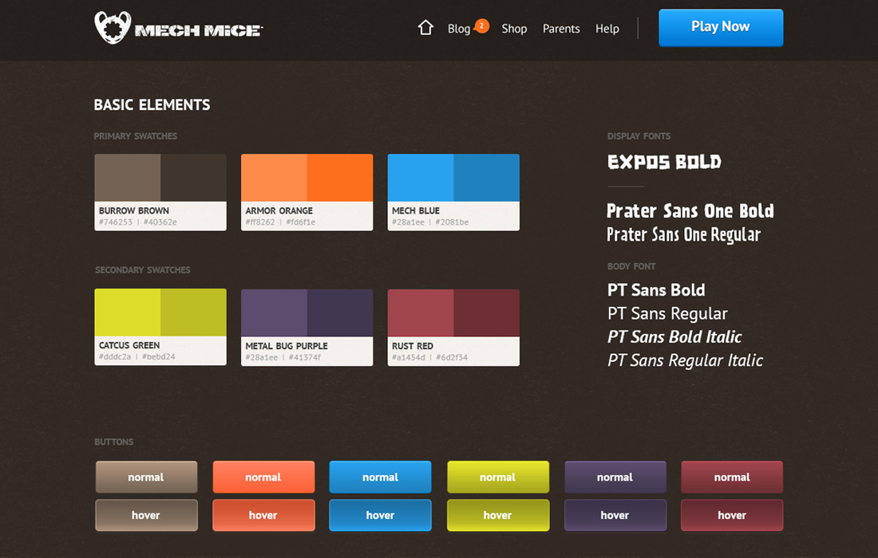Click the blue Play Now button
Screen dimensions: 878x558
721,27
